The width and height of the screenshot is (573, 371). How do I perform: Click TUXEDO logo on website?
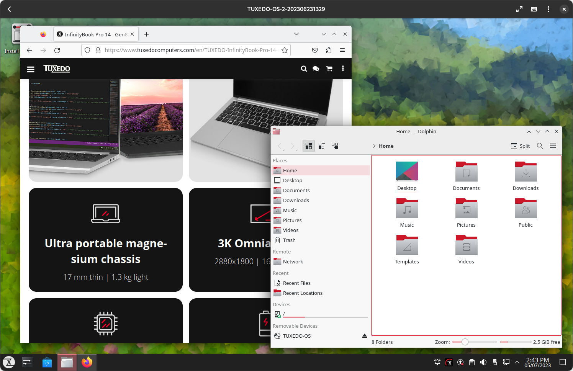57,69
